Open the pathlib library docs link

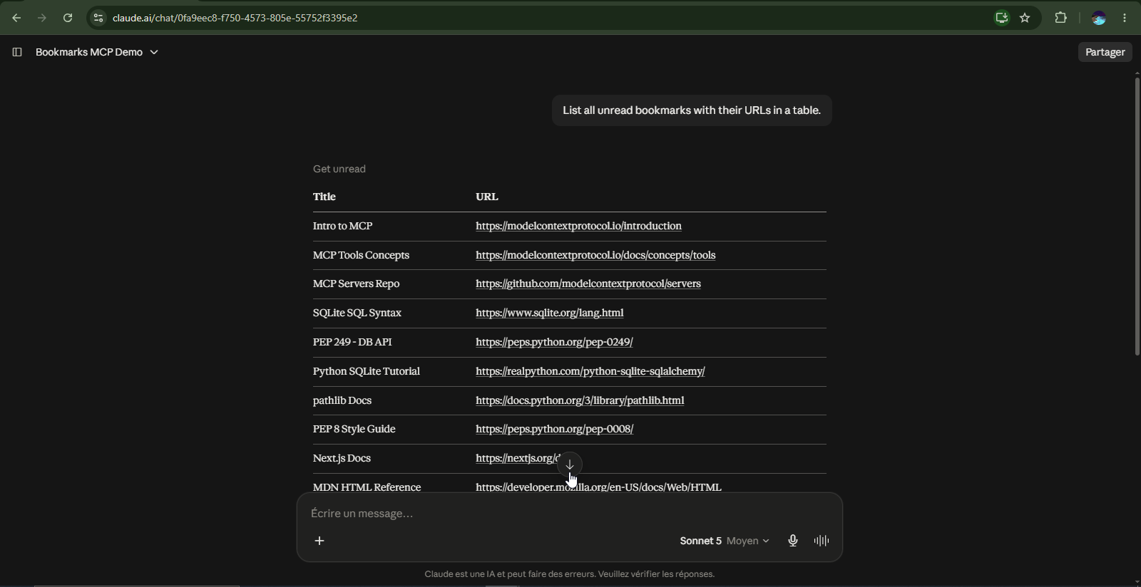click(580, 400)
